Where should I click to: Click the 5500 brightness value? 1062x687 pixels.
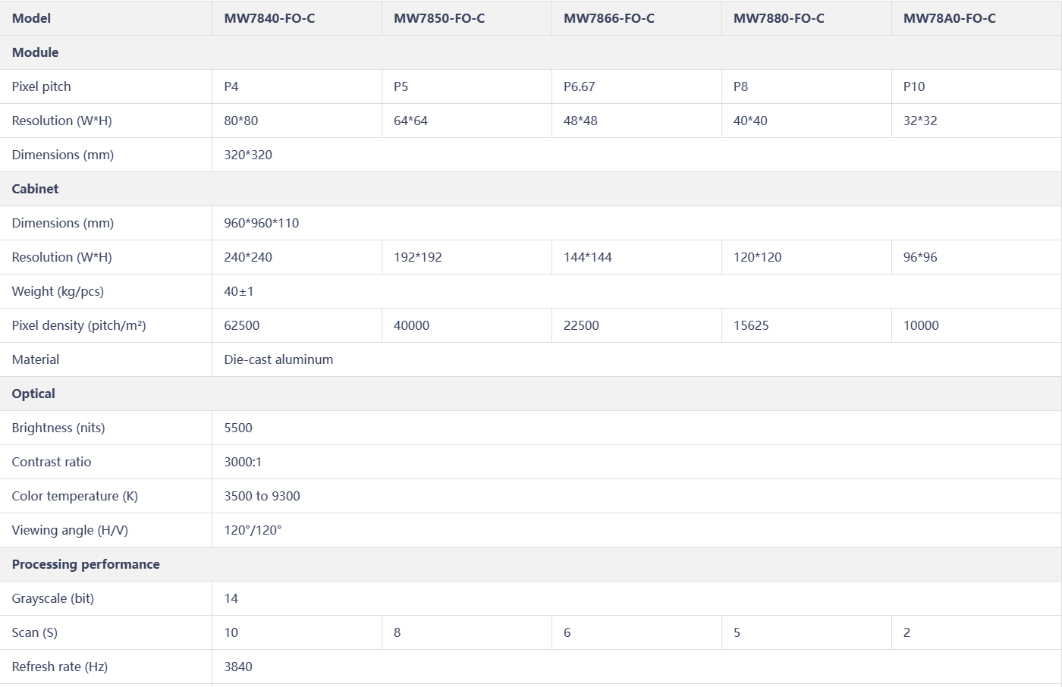point(238,428)
